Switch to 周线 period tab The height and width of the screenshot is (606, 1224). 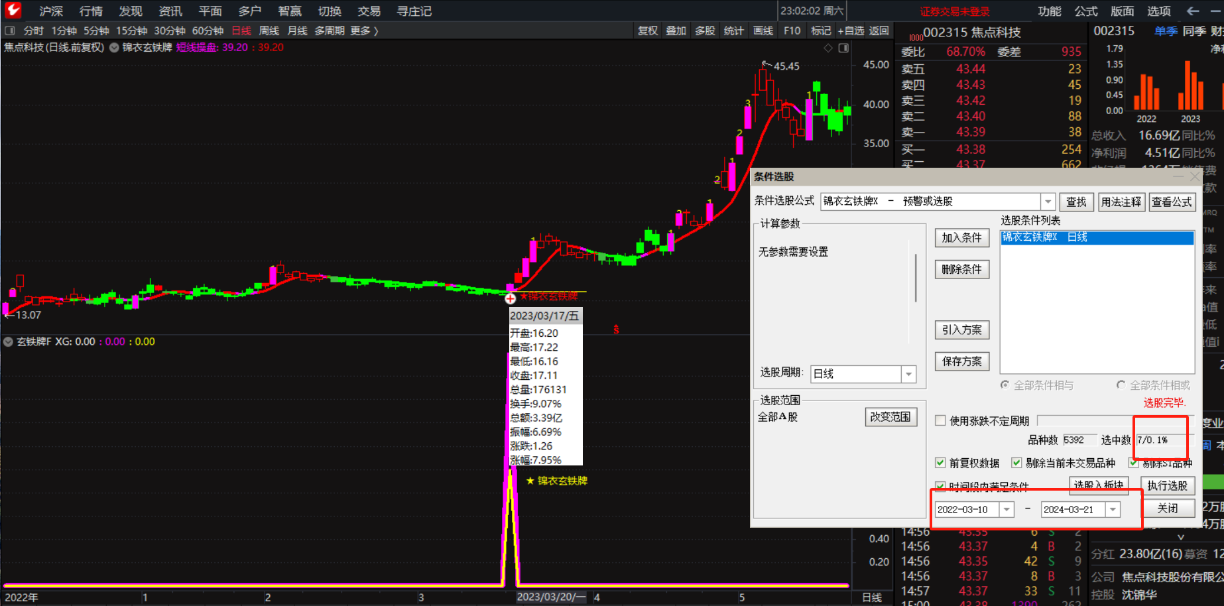(269, 30)
